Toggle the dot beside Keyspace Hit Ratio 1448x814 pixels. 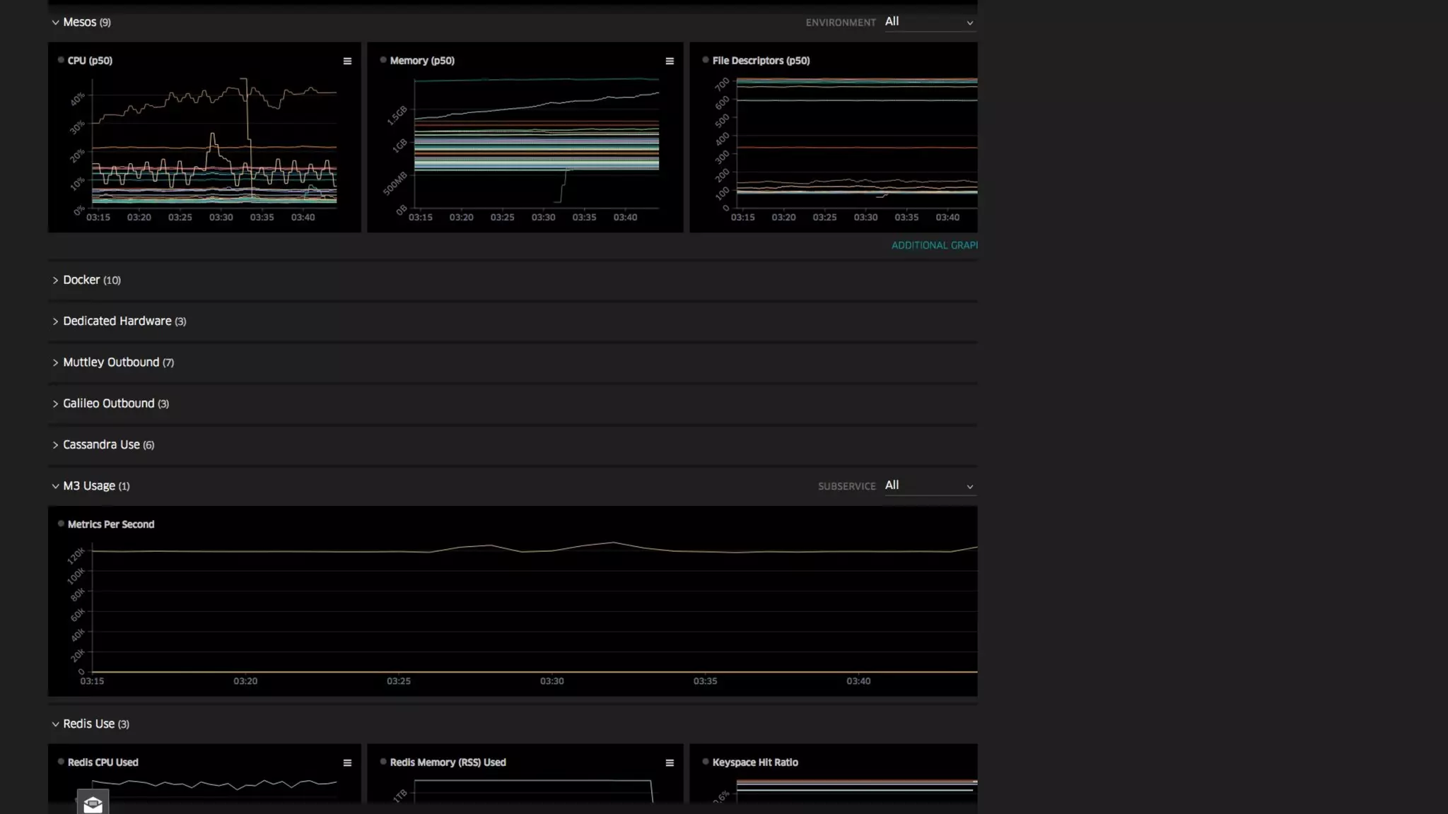[706, 762]
